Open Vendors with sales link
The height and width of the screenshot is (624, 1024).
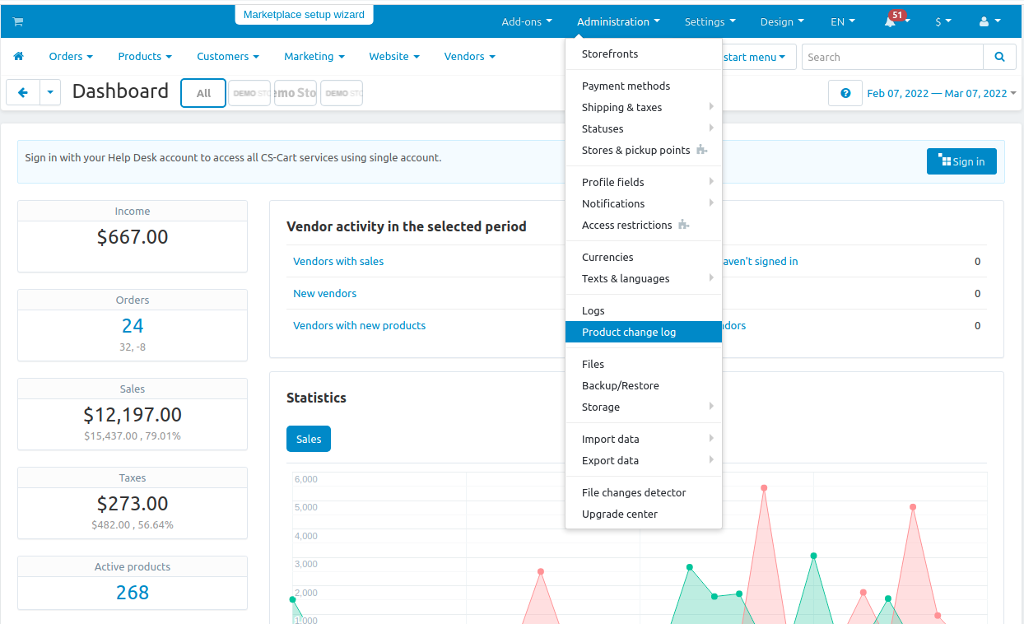(x=338, y=261)
